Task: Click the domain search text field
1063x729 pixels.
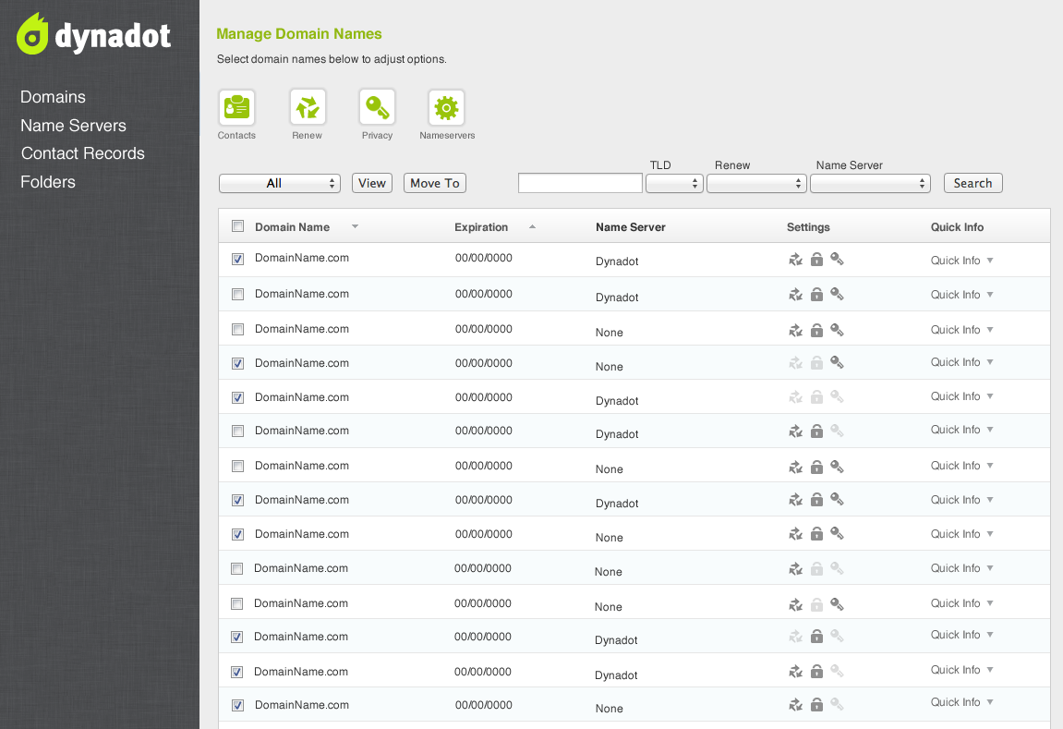Action: point(580,184)
